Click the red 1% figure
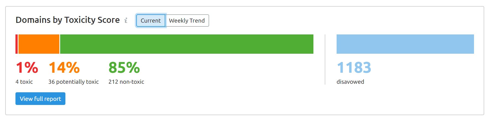 click(x=27, y=67)
